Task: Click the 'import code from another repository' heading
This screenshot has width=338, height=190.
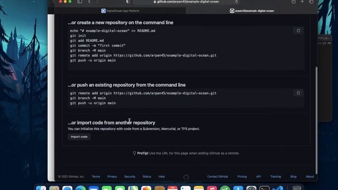Action: (111, 122)
